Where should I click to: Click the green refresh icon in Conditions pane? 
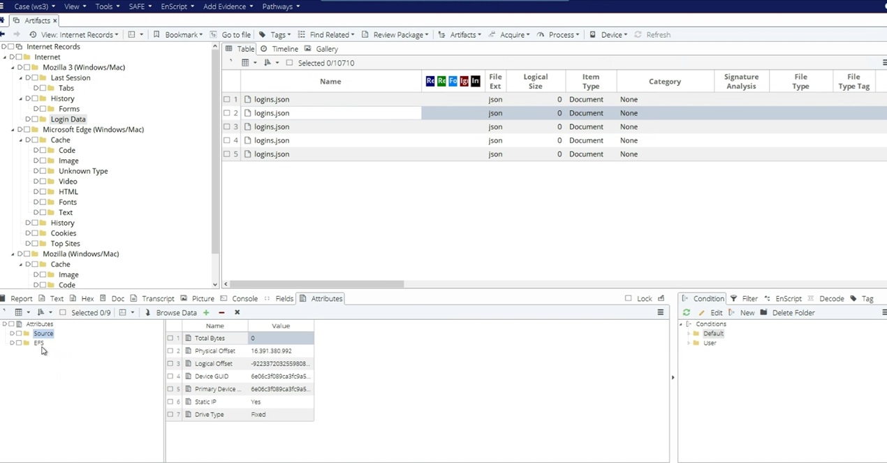pos(687,313)
